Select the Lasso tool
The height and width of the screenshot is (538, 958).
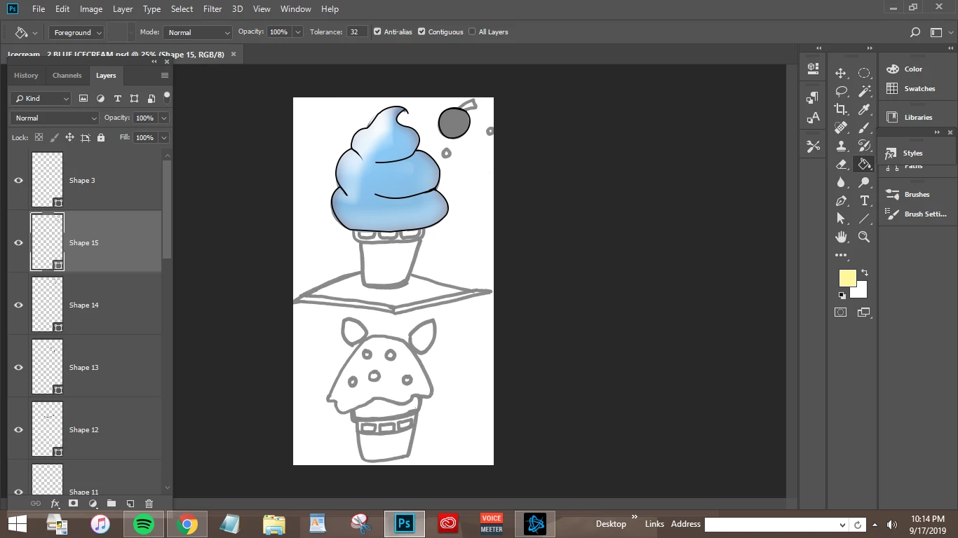(x=841, y=91)
